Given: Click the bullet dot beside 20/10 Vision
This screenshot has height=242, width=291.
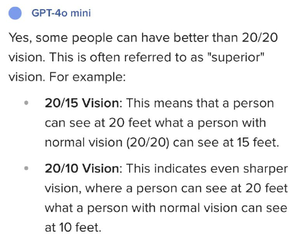Looking at the screenshot, I should (26, 168).
